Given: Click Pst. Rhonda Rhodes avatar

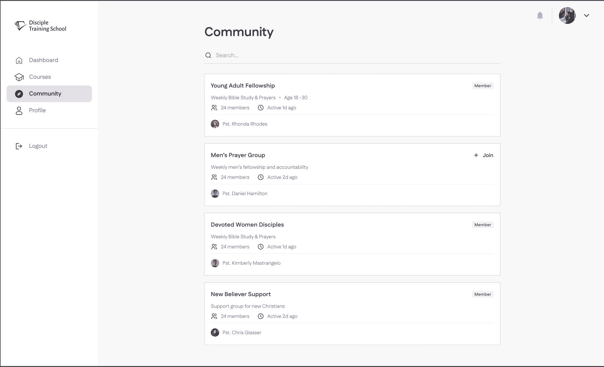Looking at the screenshot, I should click(215, 124).
